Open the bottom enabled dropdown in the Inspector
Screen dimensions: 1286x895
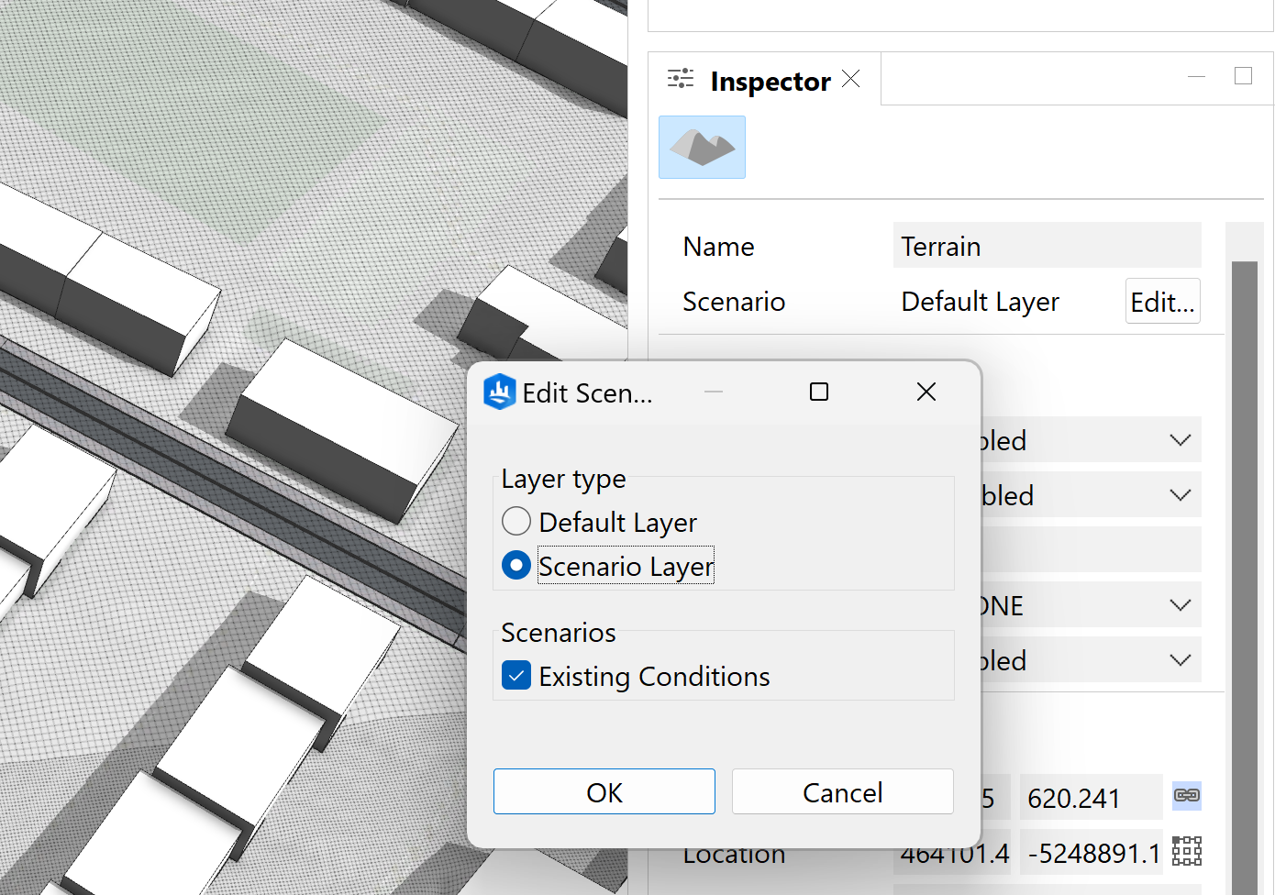coord(1181,659)
